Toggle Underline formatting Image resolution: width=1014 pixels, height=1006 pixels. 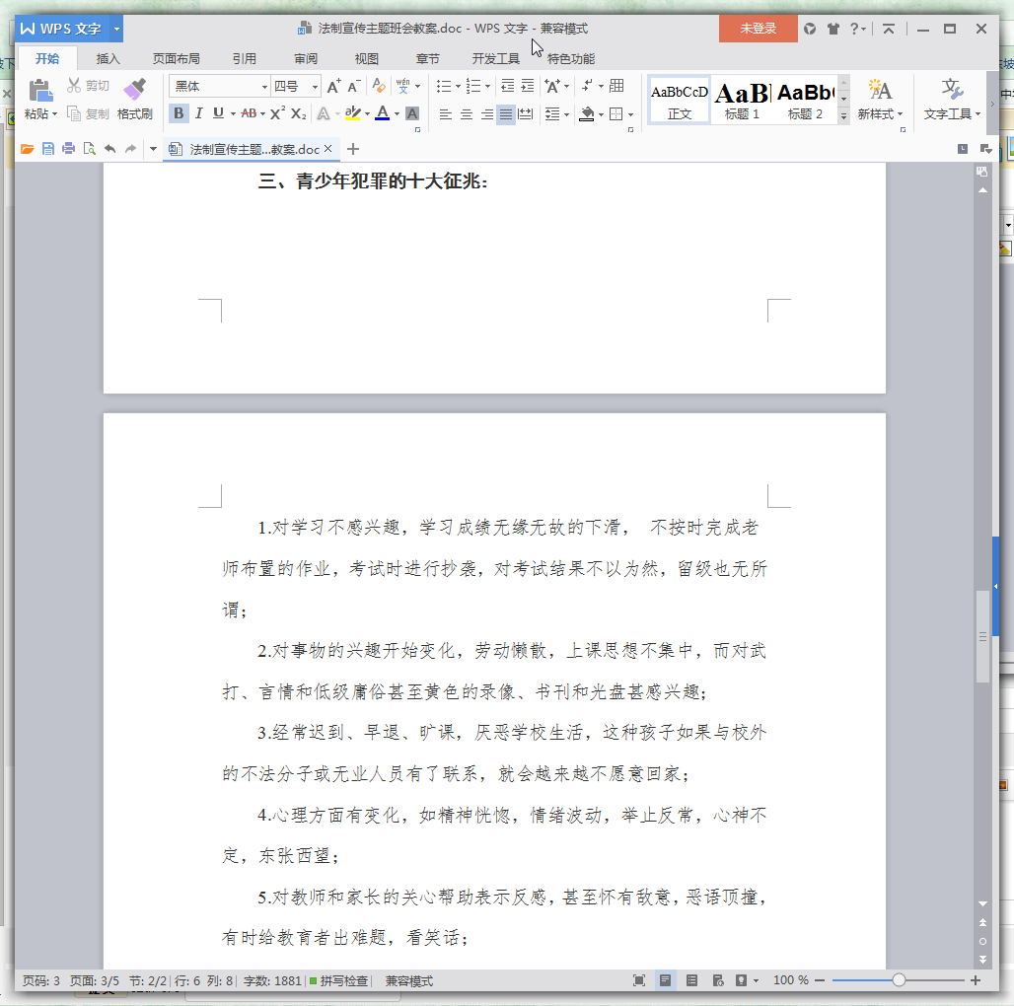[219, 113]
